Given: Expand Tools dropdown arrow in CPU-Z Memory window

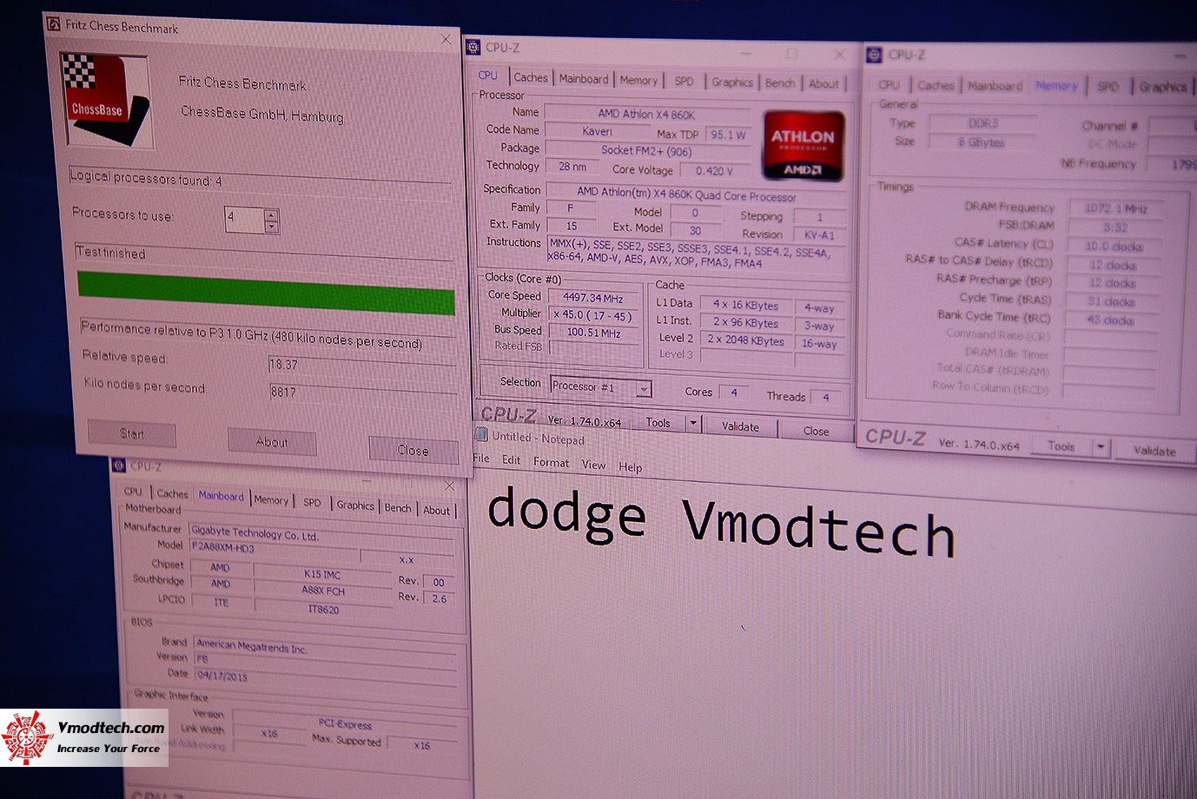Looking at the screenshot, I should (x=1101, y=448).
